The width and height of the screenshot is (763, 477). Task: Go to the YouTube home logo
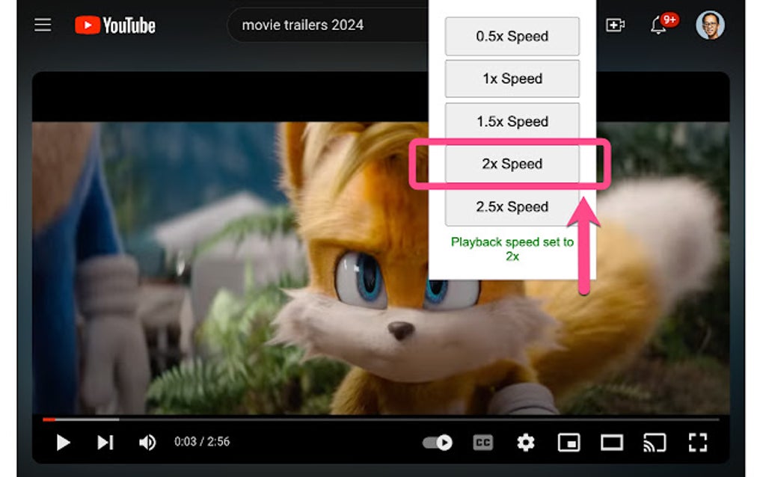116,25
